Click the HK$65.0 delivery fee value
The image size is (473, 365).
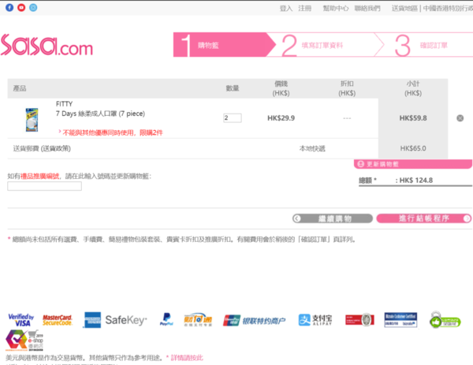tap(413, 148)
